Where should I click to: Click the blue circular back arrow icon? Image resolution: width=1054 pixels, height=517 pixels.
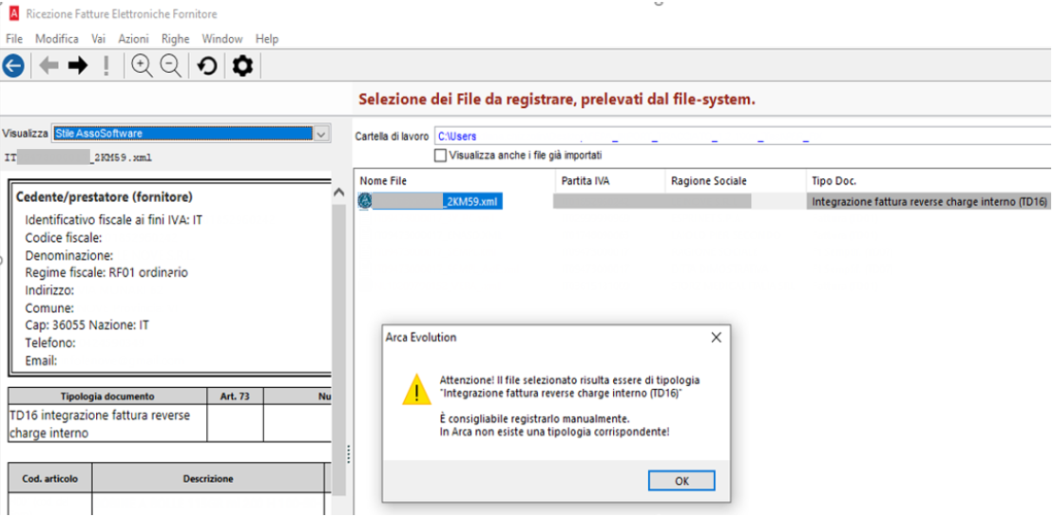[x=13, y=65]
